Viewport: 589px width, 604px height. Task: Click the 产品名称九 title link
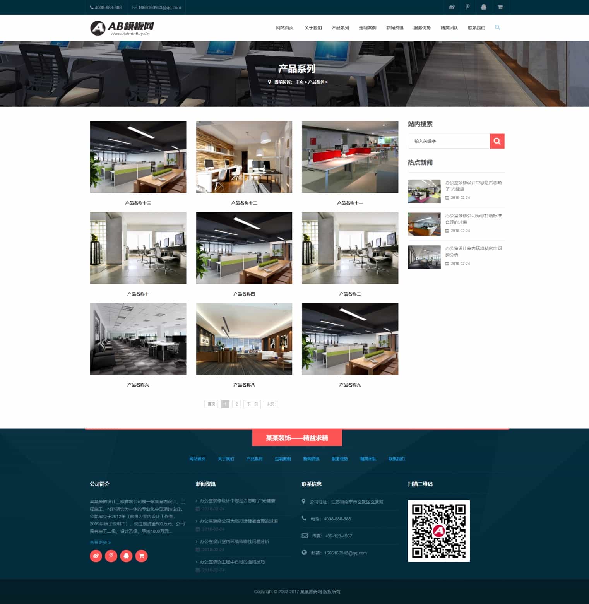[x=350, y=385]
